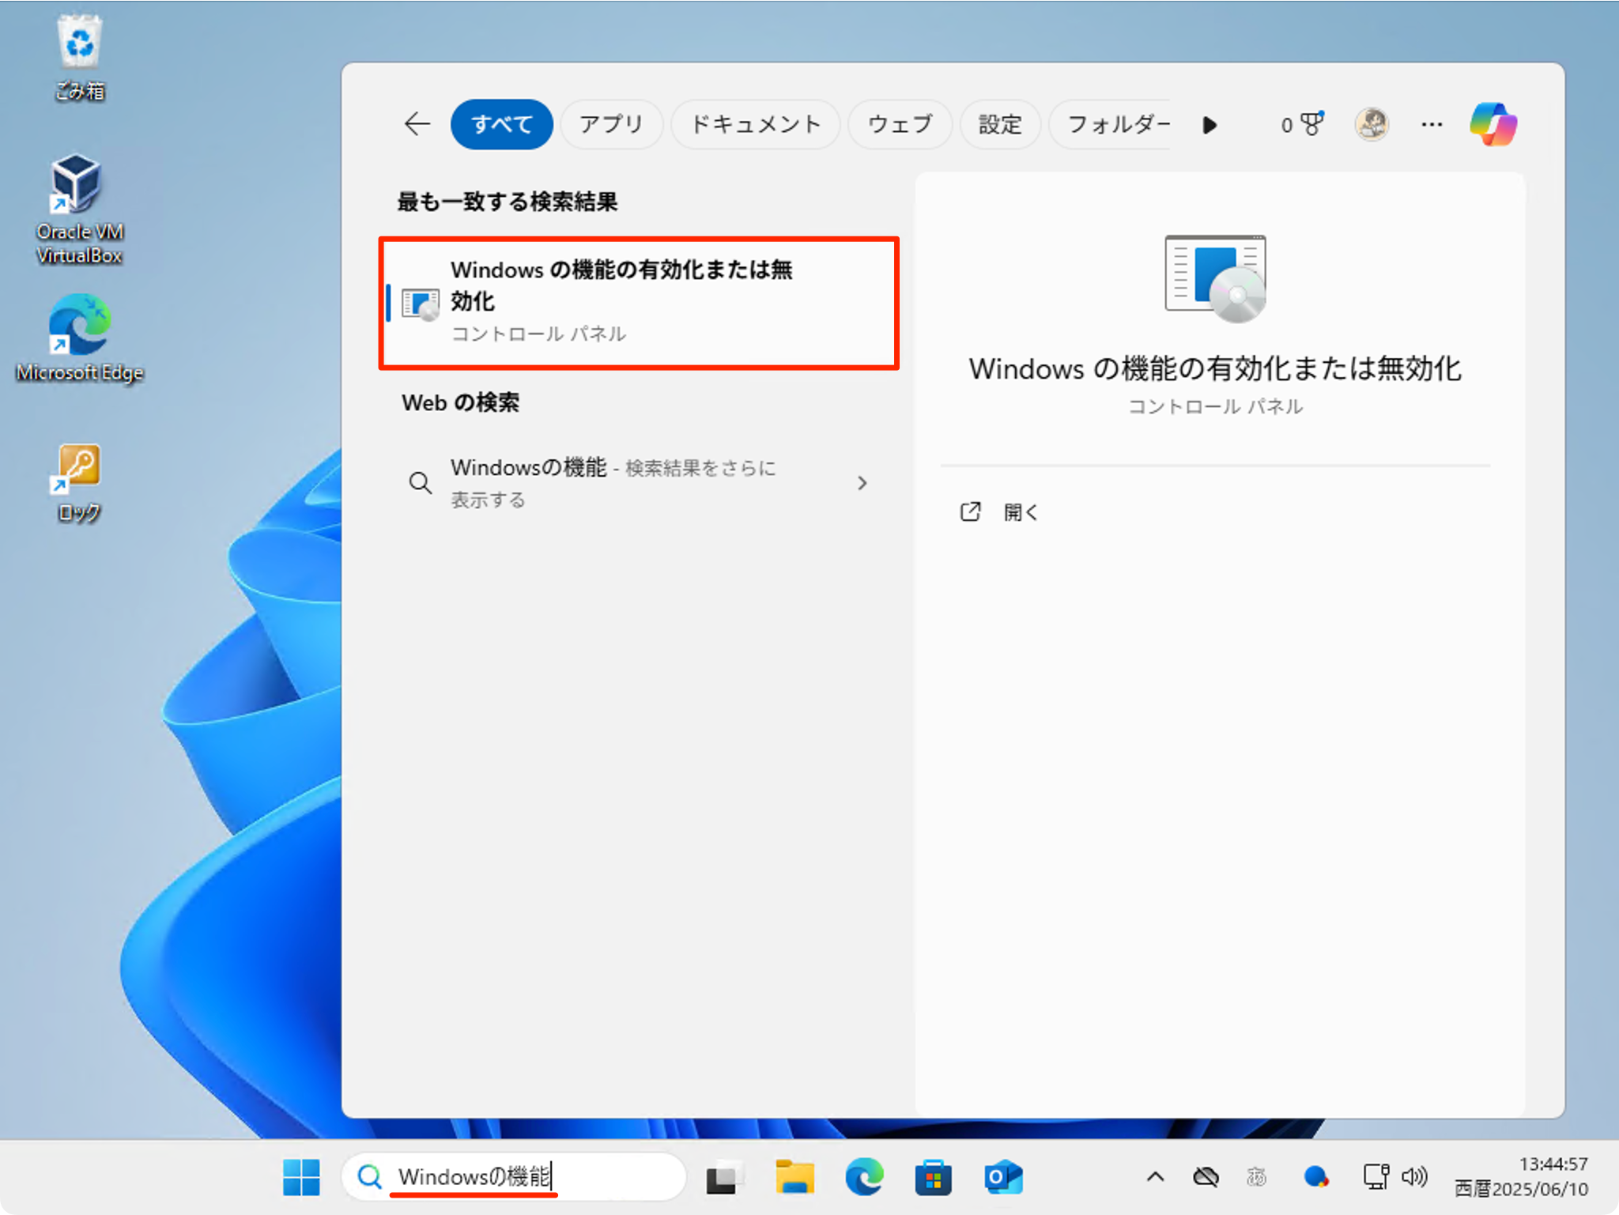Image resolution: width=1619 pixels, height=1215 pixels.
Task: Open the ごみ箱 Recycle Bin
Action: (x=78, y=43)
